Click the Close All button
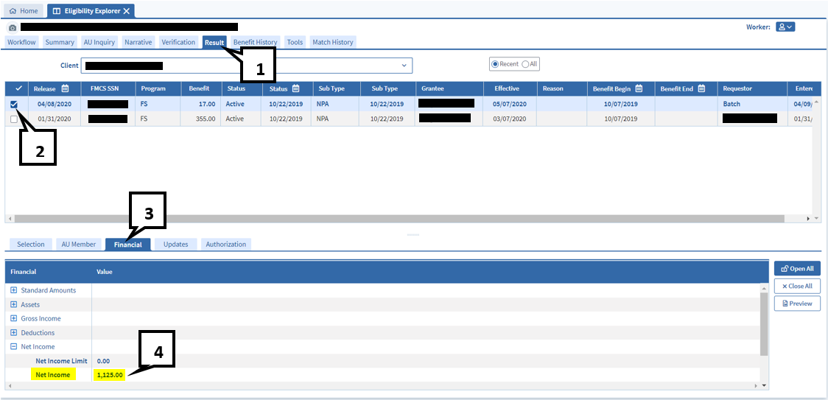Viewport: 828px width, 400px height. (x=797, y=286)
